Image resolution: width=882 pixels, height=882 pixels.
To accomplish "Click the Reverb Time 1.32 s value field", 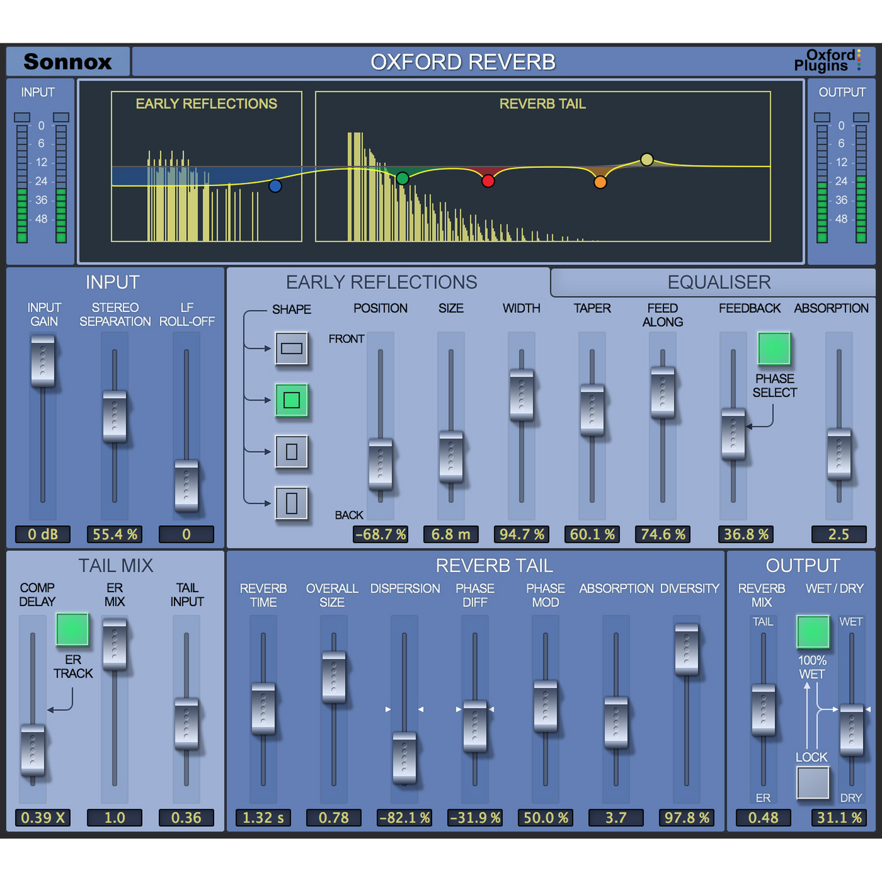I will point(263,818).
